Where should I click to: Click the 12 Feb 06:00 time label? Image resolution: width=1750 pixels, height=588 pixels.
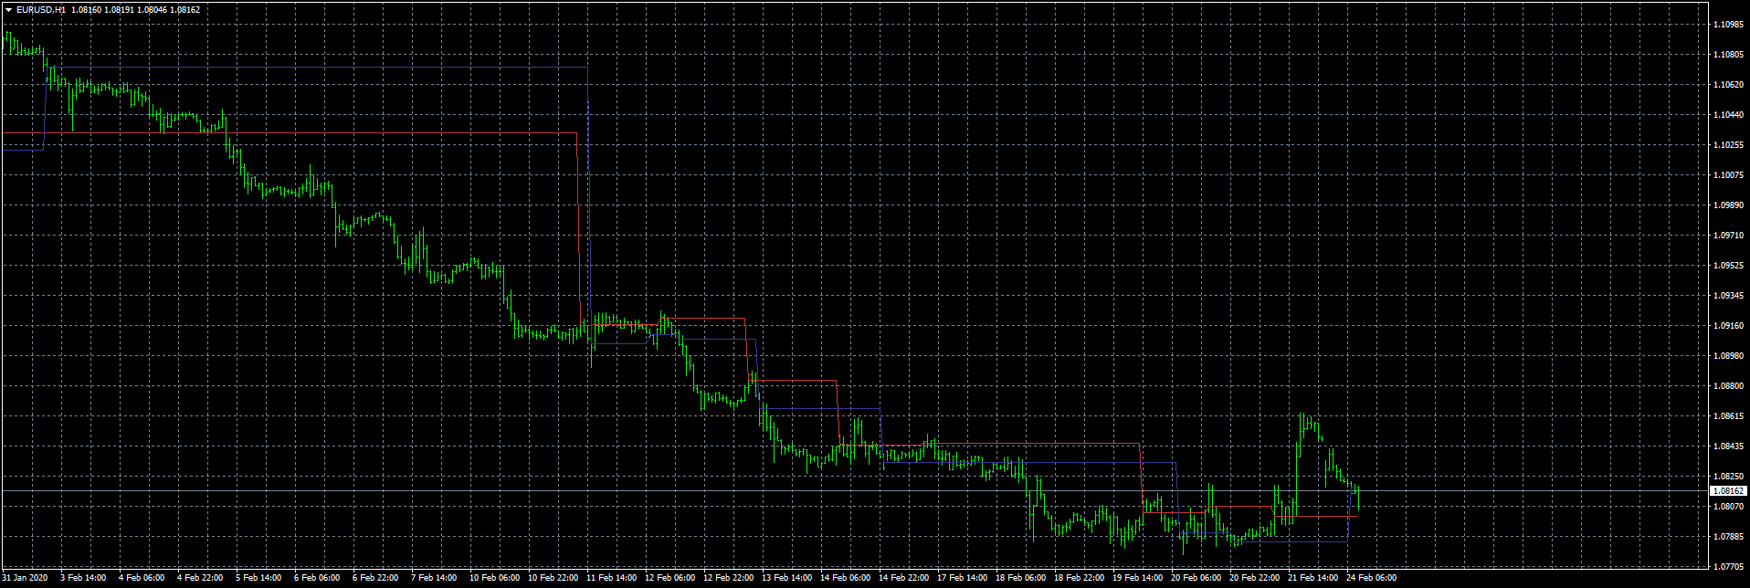pyautogui.click(x=670, y=578)
